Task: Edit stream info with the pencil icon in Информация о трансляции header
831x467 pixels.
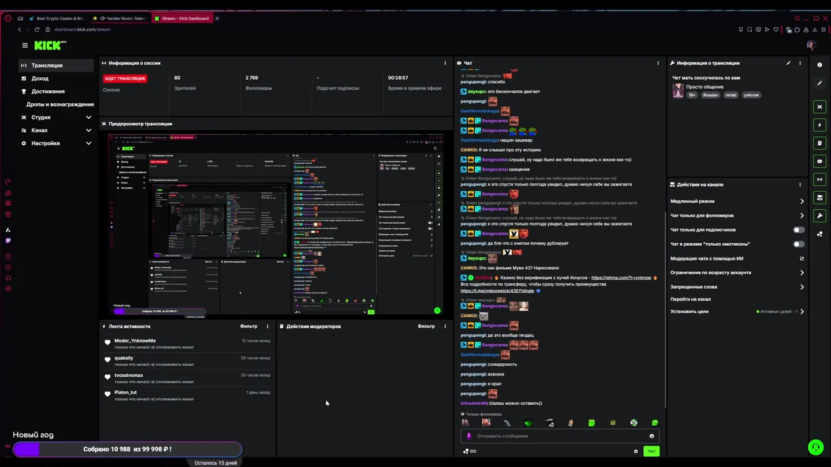Action: tap(788, 63)
